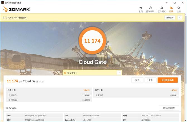This screenshot has height=122, width=187.
Task: Click Compare Result Online orange button
Action: tap(167, 80)
